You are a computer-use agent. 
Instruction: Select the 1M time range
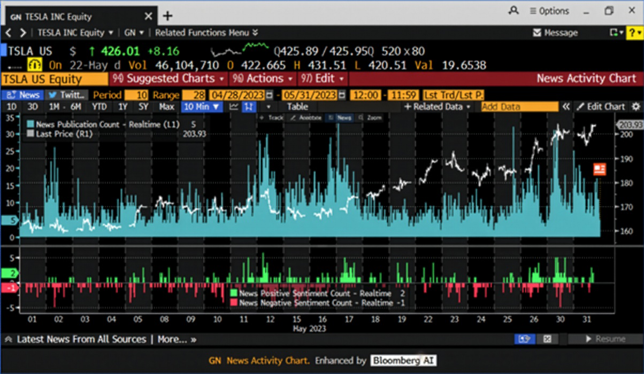(x=55, y=106)
